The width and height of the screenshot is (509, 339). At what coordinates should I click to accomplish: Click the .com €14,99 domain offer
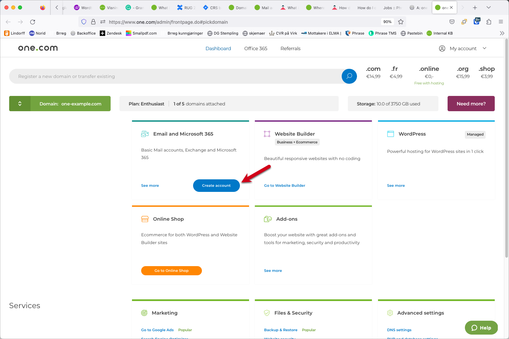click(x=373, y=72)
